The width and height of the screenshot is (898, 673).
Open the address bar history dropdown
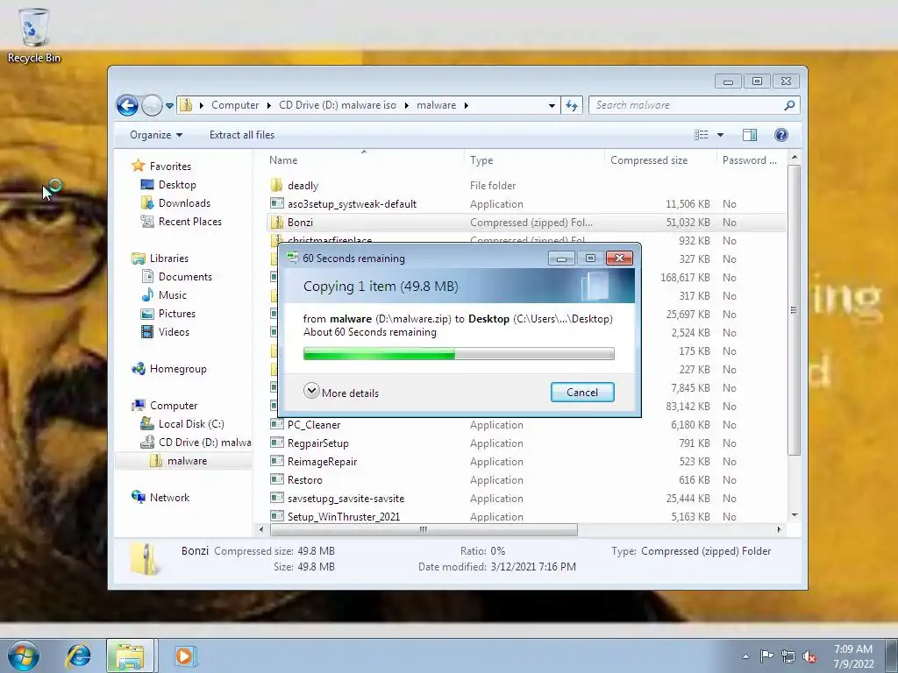click(x=552, y=105)
